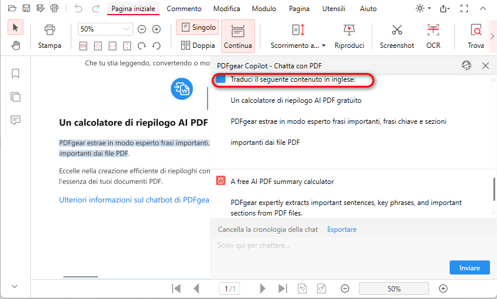Click the Inviare send button

coord(470,267)
